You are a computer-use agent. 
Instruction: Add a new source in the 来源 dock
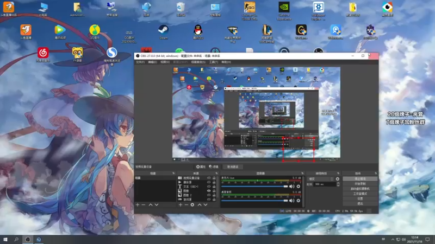coord(181,205)
